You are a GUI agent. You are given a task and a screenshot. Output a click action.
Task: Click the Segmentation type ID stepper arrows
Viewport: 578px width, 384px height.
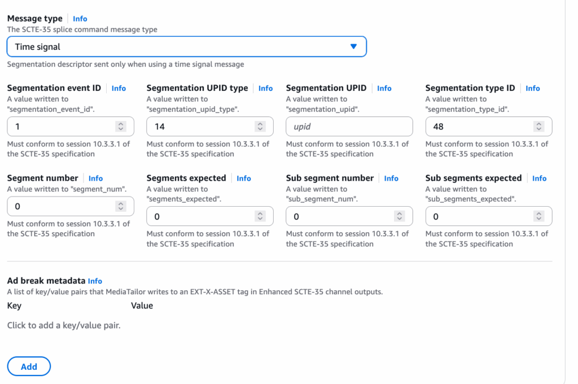tap(538, 126)
